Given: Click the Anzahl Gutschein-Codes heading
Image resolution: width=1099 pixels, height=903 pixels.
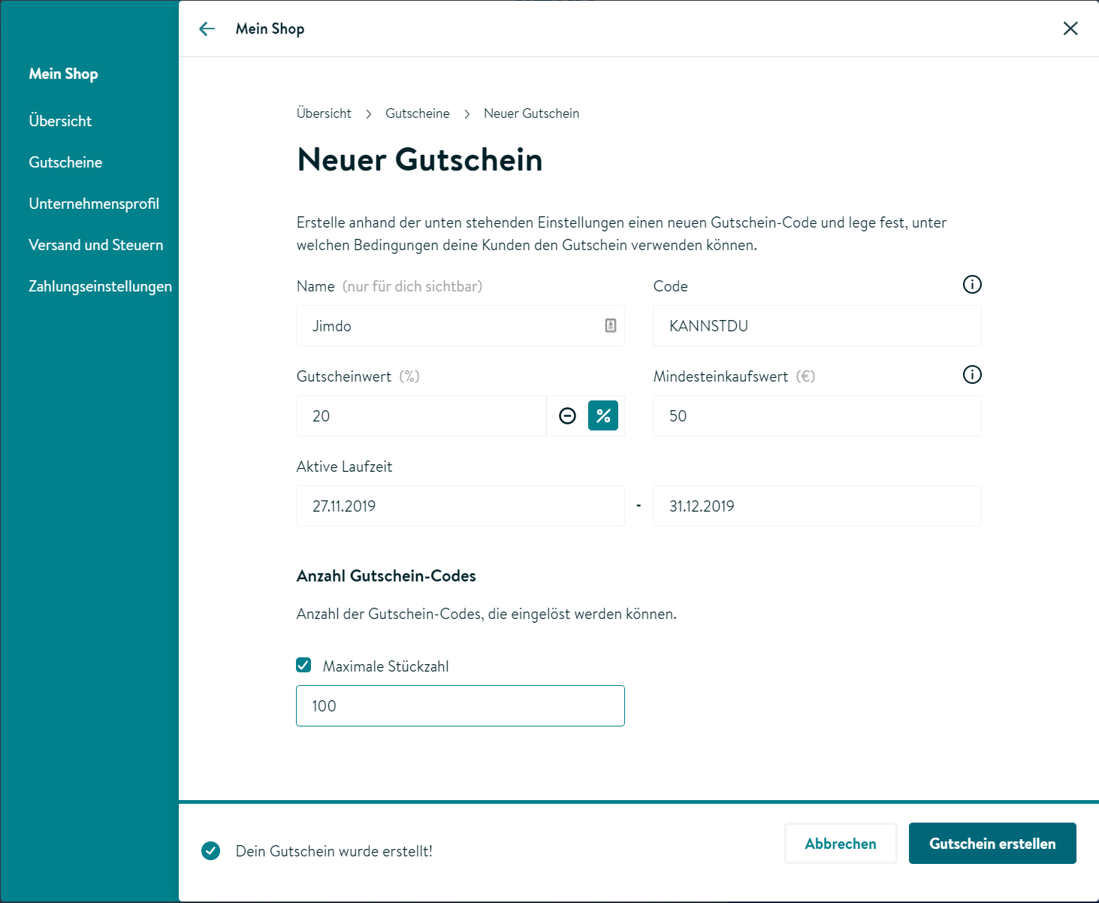Looking at the screenshot, I should pyautogui.click(x=386, y=576).
